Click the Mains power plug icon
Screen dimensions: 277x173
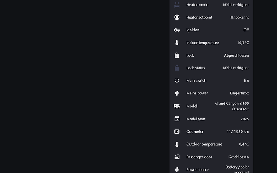click(x=177, y=93)
